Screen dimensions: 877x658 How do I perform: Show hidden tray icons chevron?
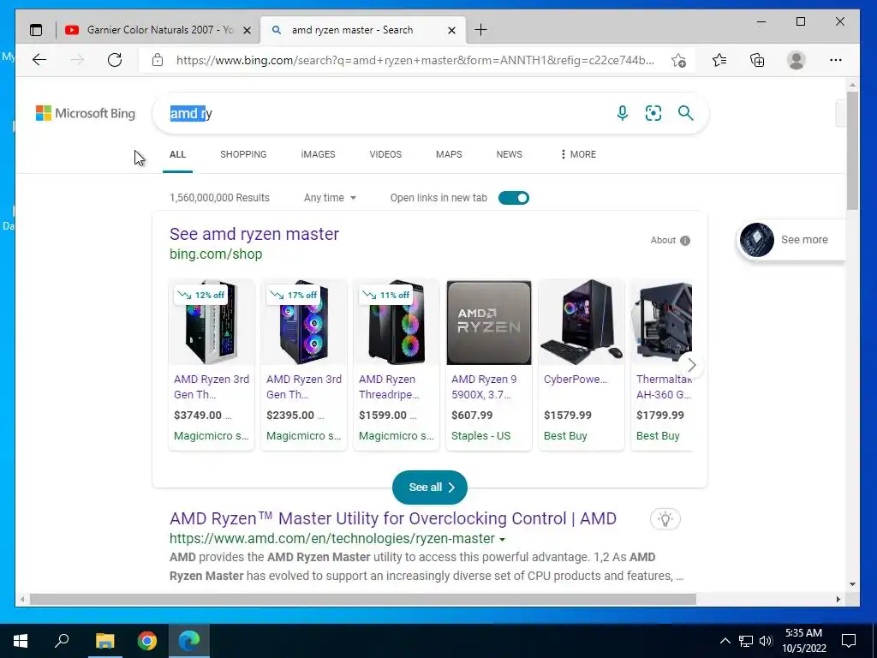click(x=725, y=641)
